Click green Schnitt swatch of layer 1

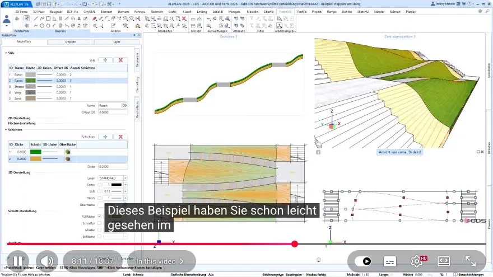(x=35, y=152)
